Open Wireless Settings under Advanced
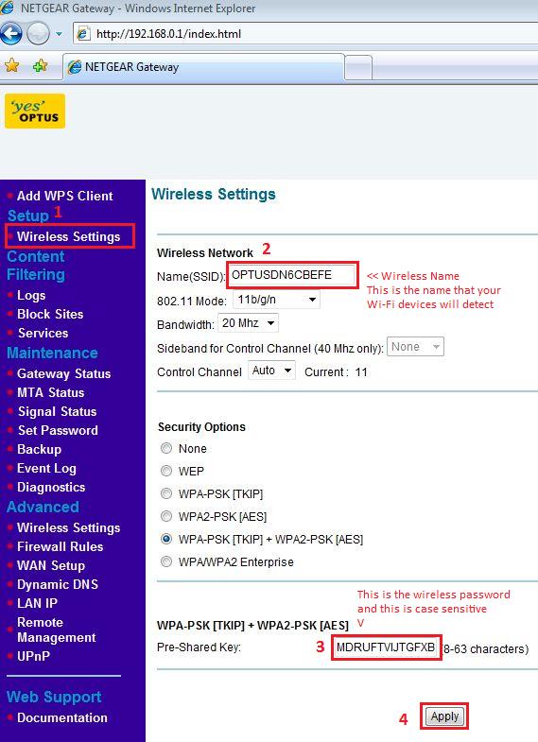 [x=69, y=527]
